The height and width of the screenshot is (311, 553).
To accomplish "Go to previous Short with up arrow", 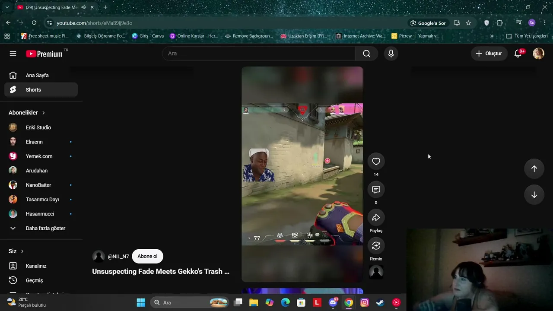I will click(x=534, y=169).
